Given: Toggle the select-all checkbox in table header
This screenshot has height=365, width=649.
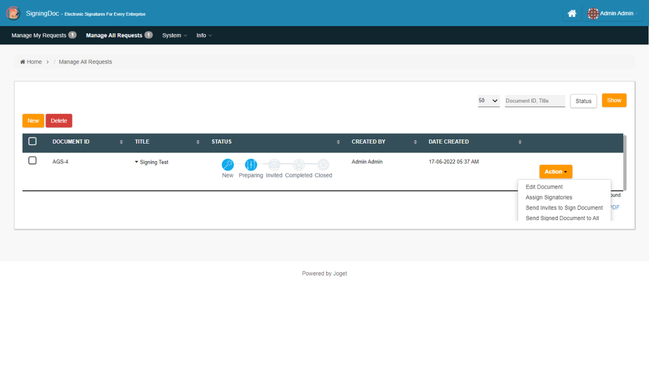Looking at the screenshot, I should tap(32, 141).
